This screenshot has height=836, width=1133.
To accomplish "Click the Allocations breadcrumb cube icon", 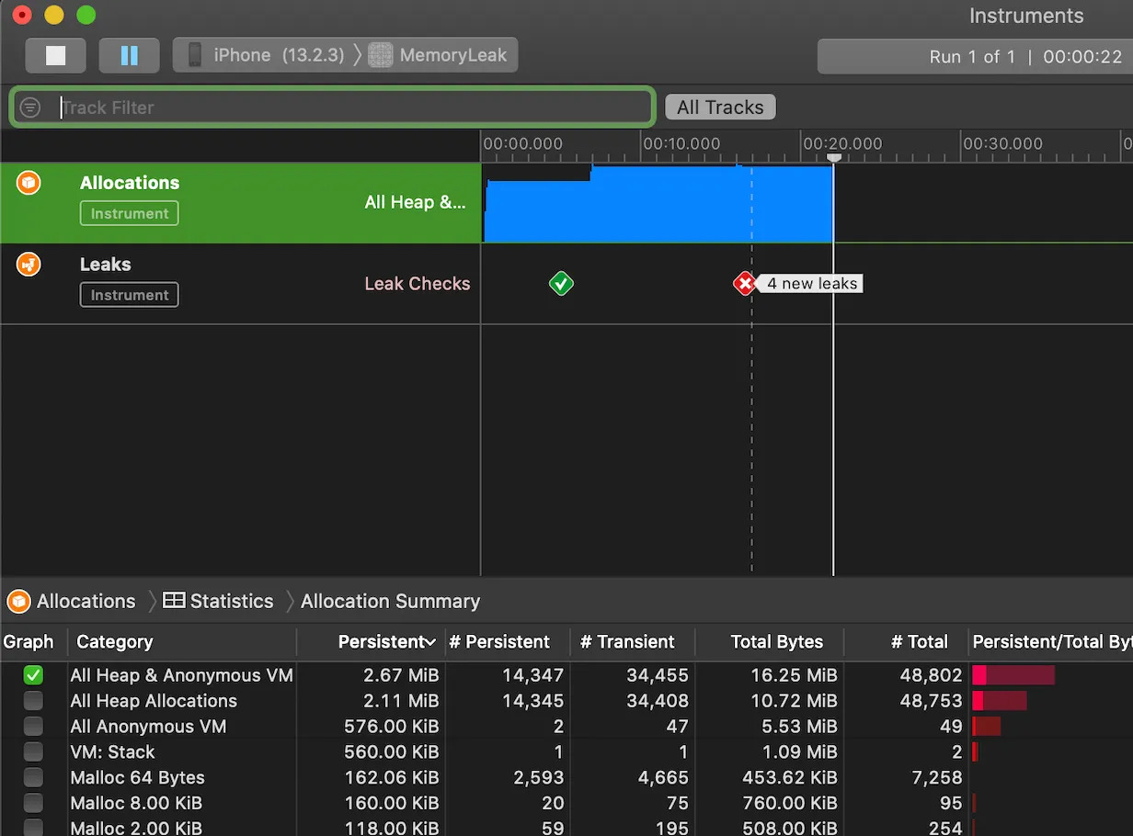I will click(x=18, y=601).
